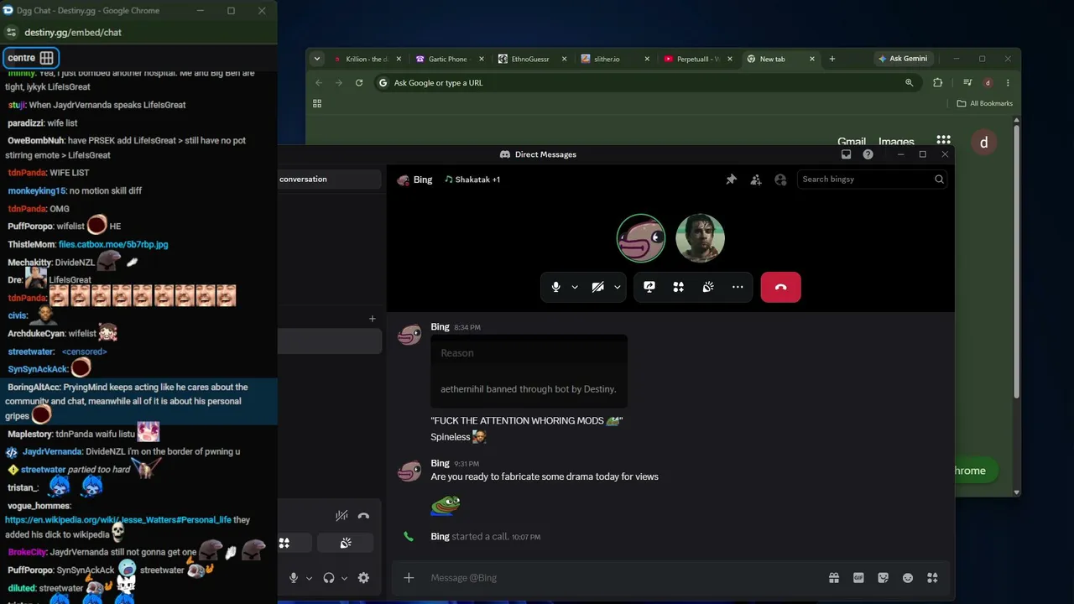Open Activities launcher in call controls
This screenshot has width=1074, height=604.
coord(679,287)
